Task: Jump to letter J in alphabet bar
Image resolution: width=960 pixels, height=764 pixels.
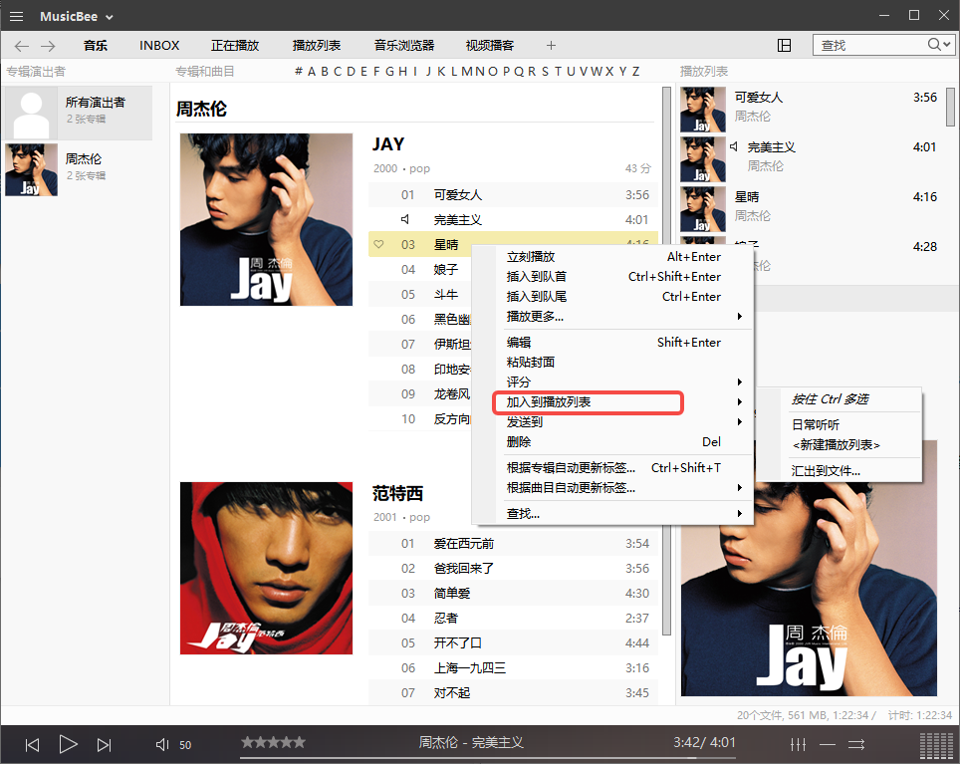Action: tap(428, 72)
